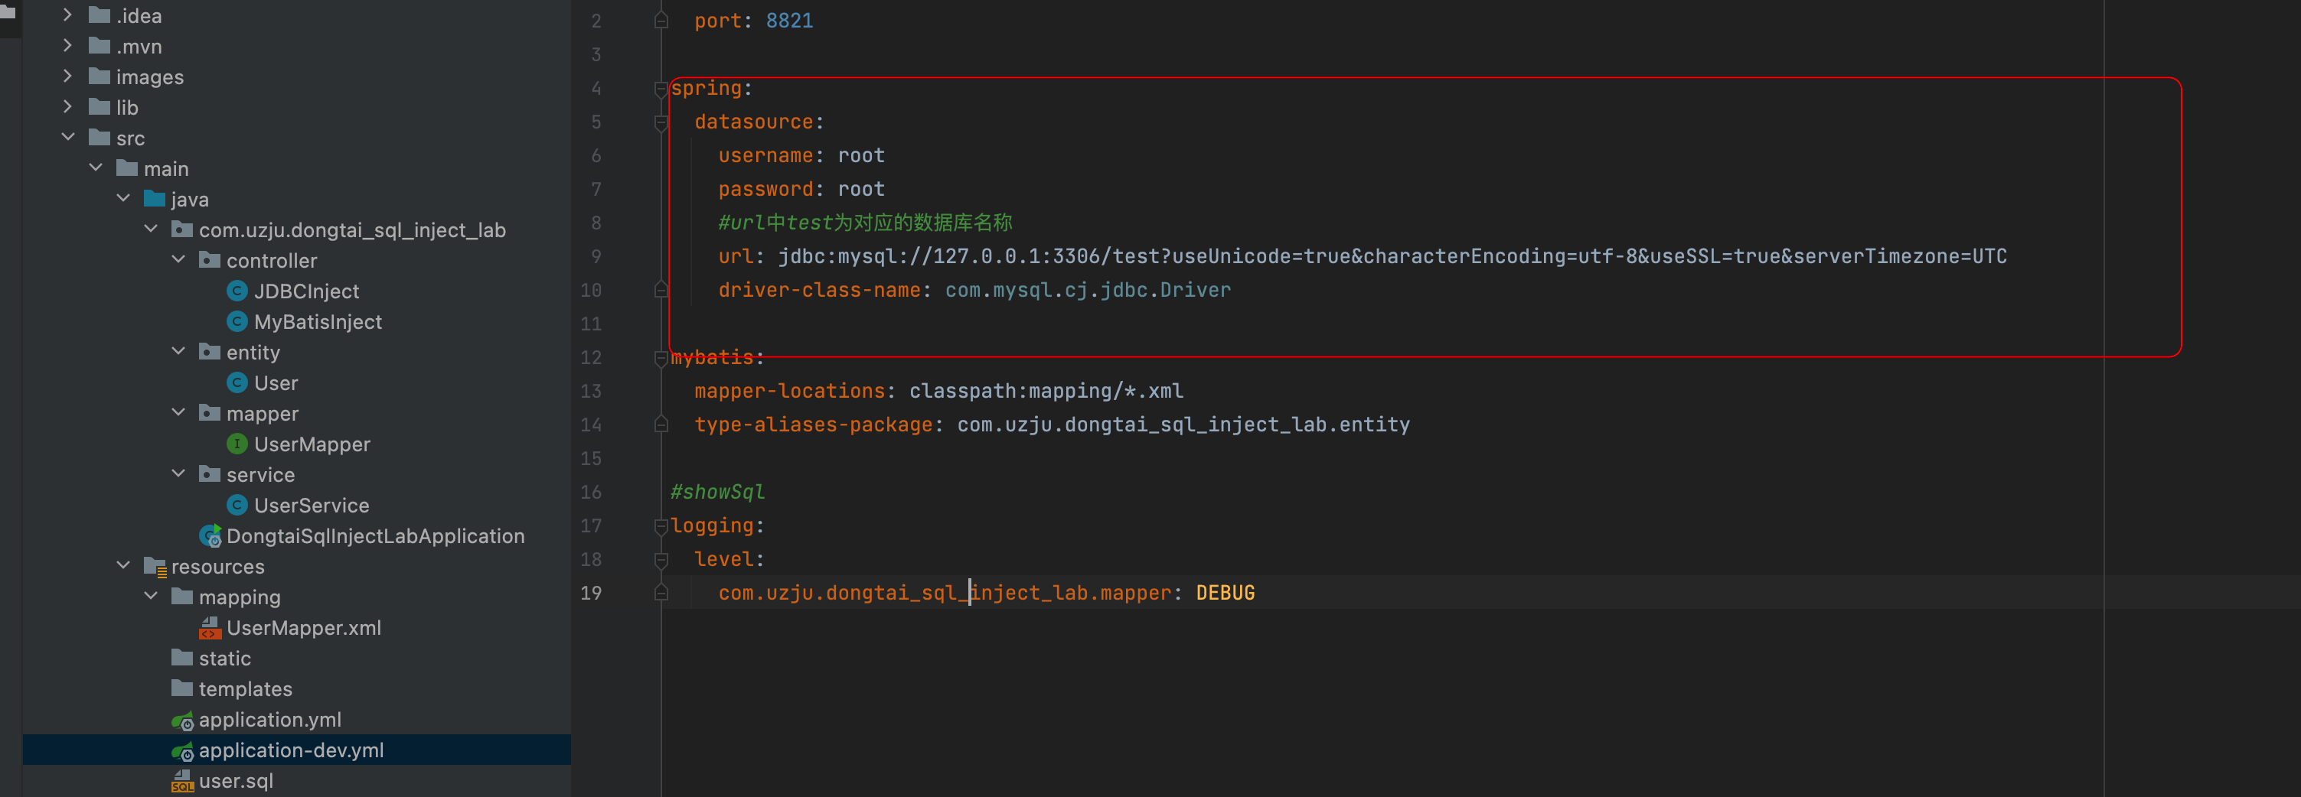The height and width of the screenshot is (797, 2301).
Task: Click the mapper-locations value classpath:mapping/*.xml
Action: click(1046, 391)
